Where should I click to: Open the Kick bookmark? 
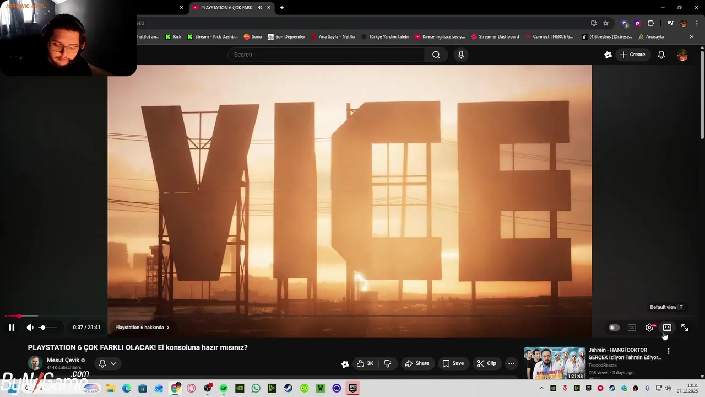tap(173, 37)
